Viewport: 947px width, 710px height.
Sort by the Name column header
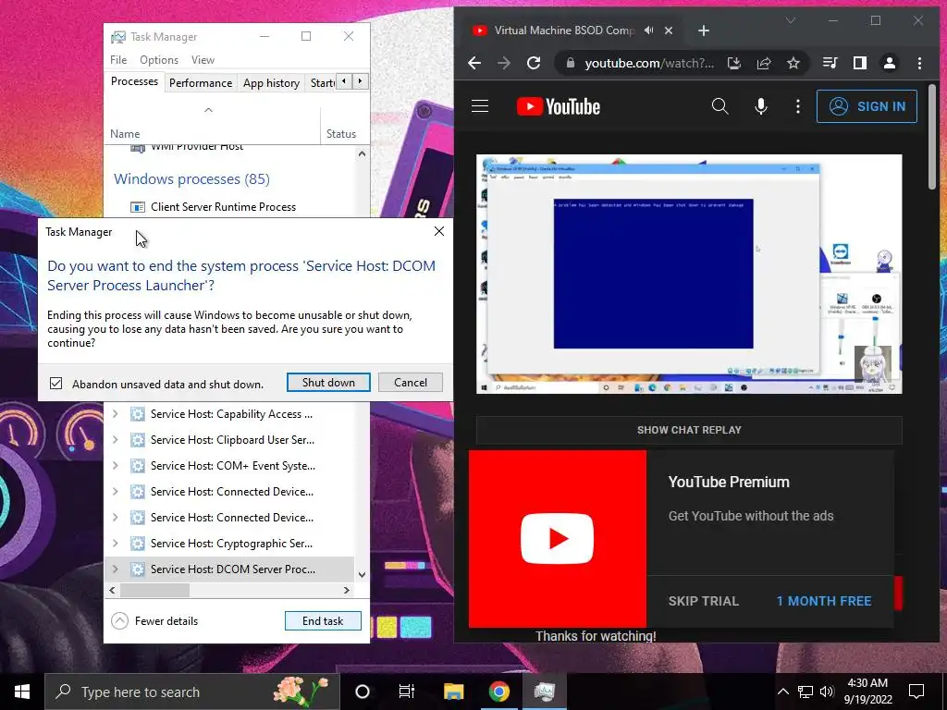212,125
